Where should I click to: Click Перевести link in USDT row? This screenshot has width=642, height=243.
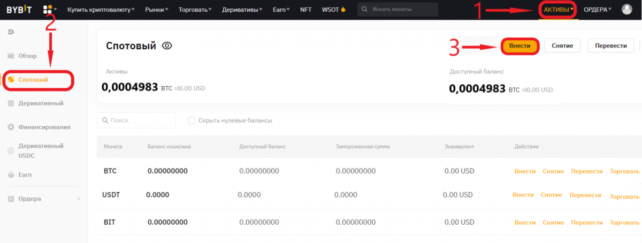click(x=585, y=195)
